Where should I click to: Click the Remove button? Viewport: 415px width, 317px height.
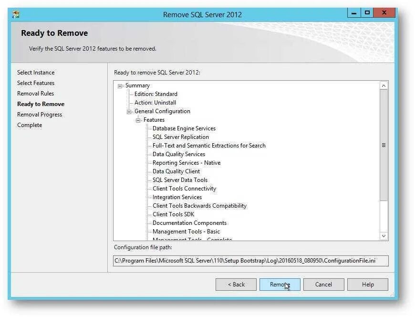[280, 285]
